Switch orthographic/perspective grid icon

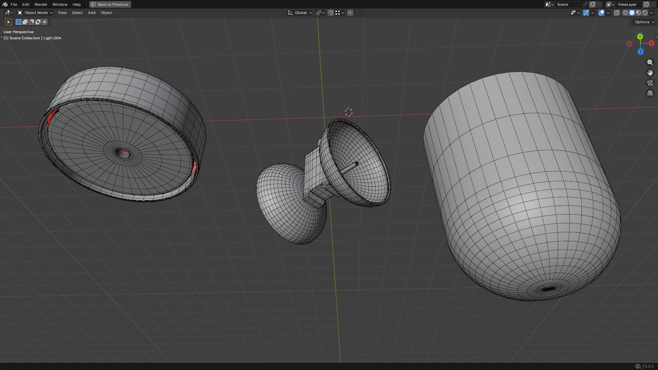coord(650,93)
